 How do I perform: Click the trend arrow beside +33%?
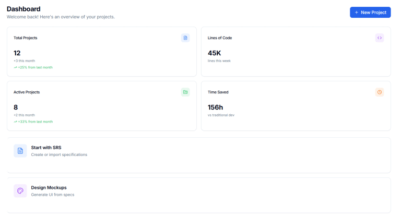pos(16,122)
